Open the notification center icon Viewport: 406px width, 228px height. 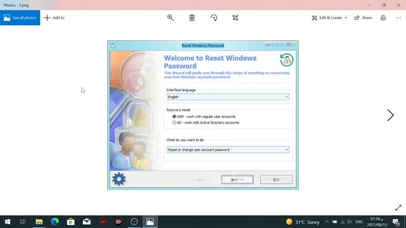[x=396, y=222]
